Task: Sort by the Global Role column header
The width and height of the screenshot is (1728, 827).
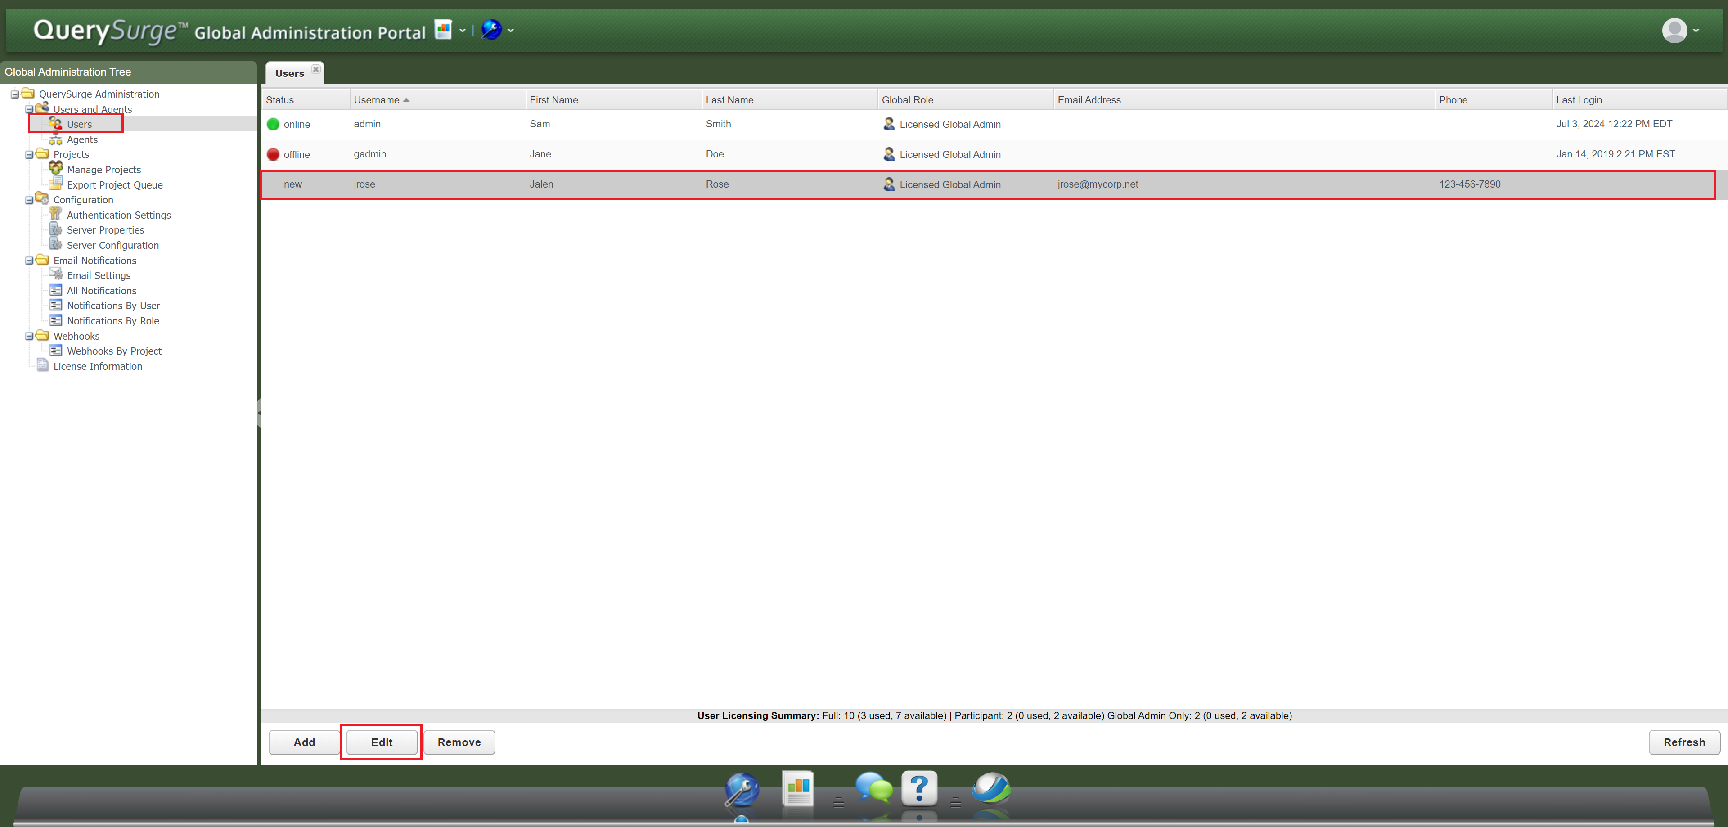Action: 965,100
